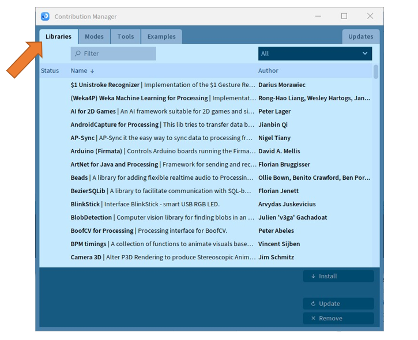Click the Filter search field

[114, 54]
